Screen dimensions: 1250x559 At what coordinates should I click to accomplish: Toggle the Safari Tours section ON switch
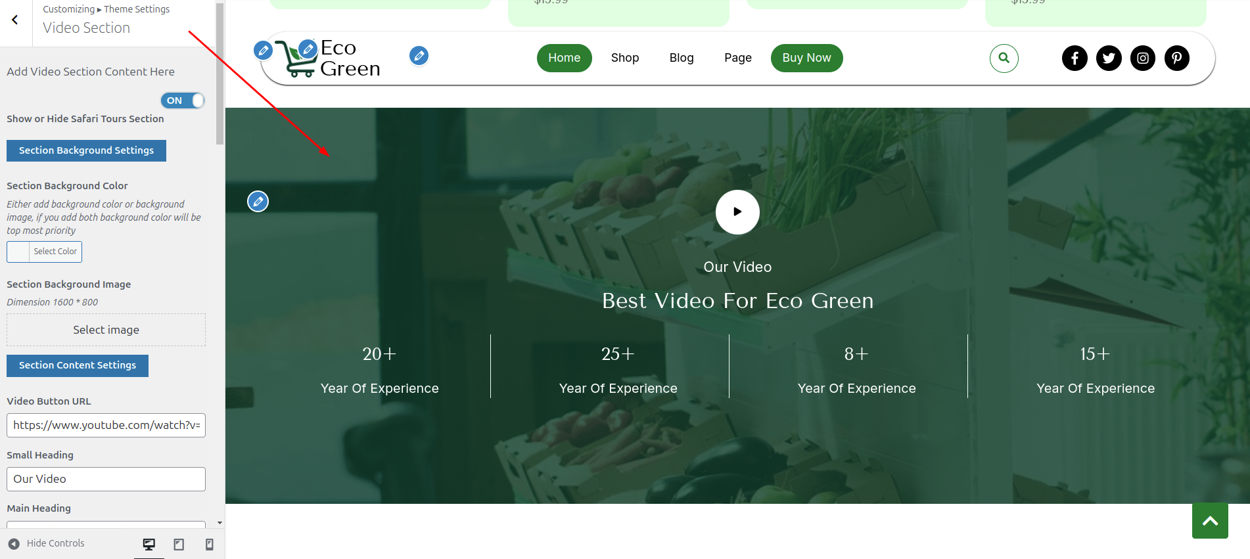coord(183,101)
